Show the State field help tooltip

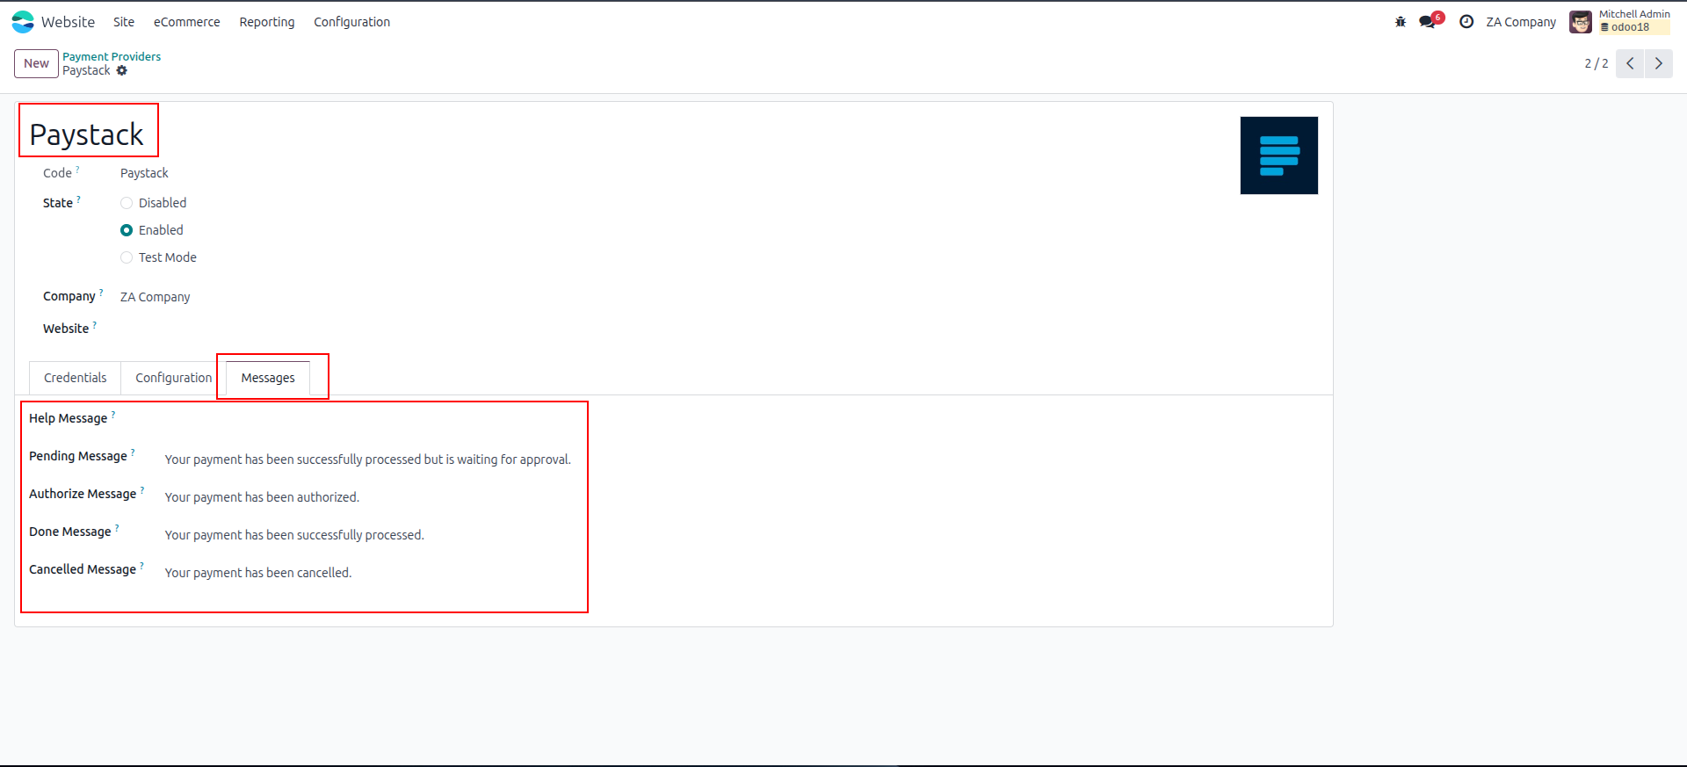pyautogui.click(x=78, y=199)
